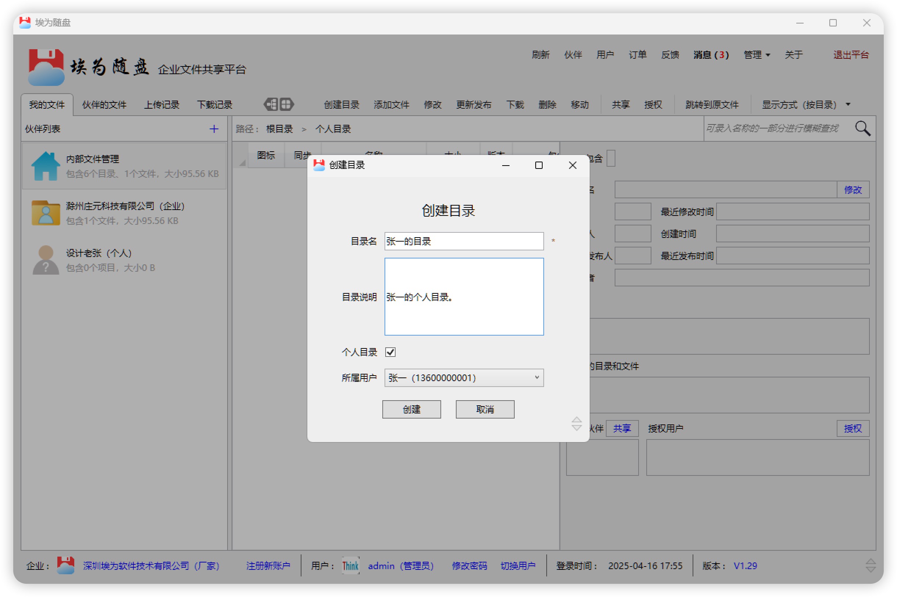
Task: Click the dialog resize grip arrows
Action: [x=577, y=424]
